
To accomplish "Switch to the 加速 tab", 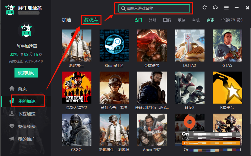I will [x=67, y=20].
